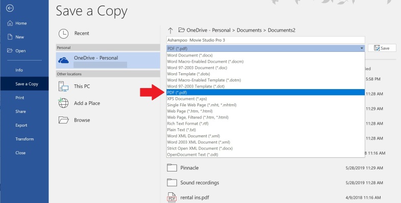Open the Transform sidebar option
Image resolution: width=401 pixels, height=203 pixels.
tap(24, 139)
